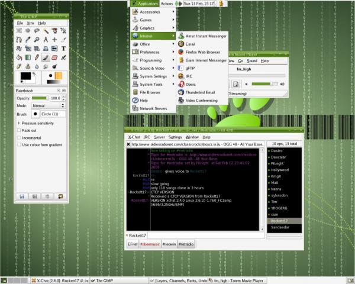
Task: Select the Blur/Sharpen droplet tool
Action: pos(37,66)
